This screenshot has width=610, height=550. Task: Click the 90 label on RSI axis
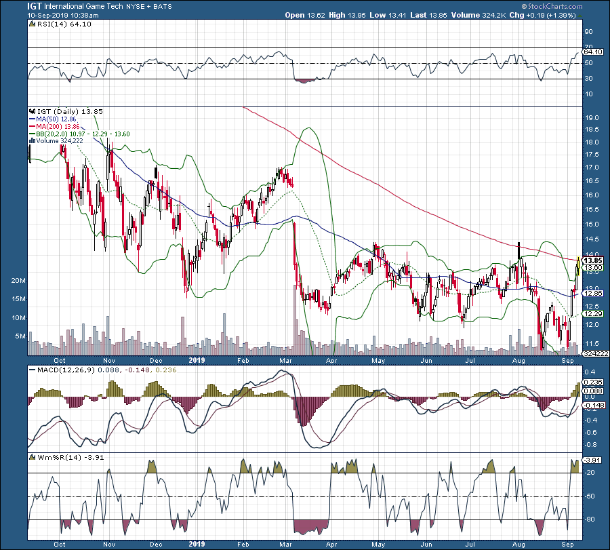tap(588, 32)
